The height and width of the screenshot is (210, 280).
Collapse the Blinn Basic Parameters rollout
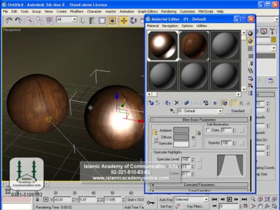pos(199,120)
